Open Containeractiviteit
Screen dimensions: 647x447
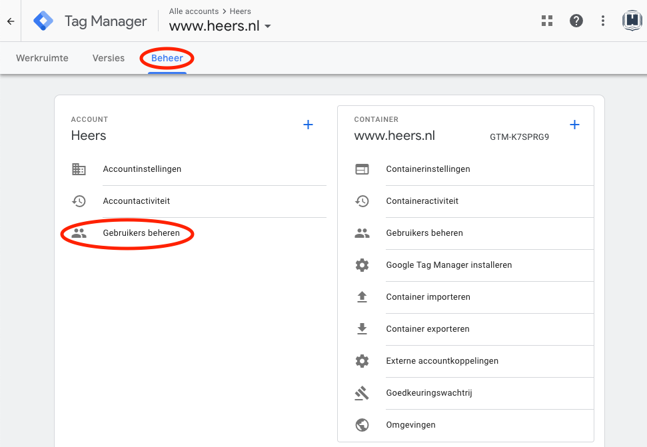(422, 201)
